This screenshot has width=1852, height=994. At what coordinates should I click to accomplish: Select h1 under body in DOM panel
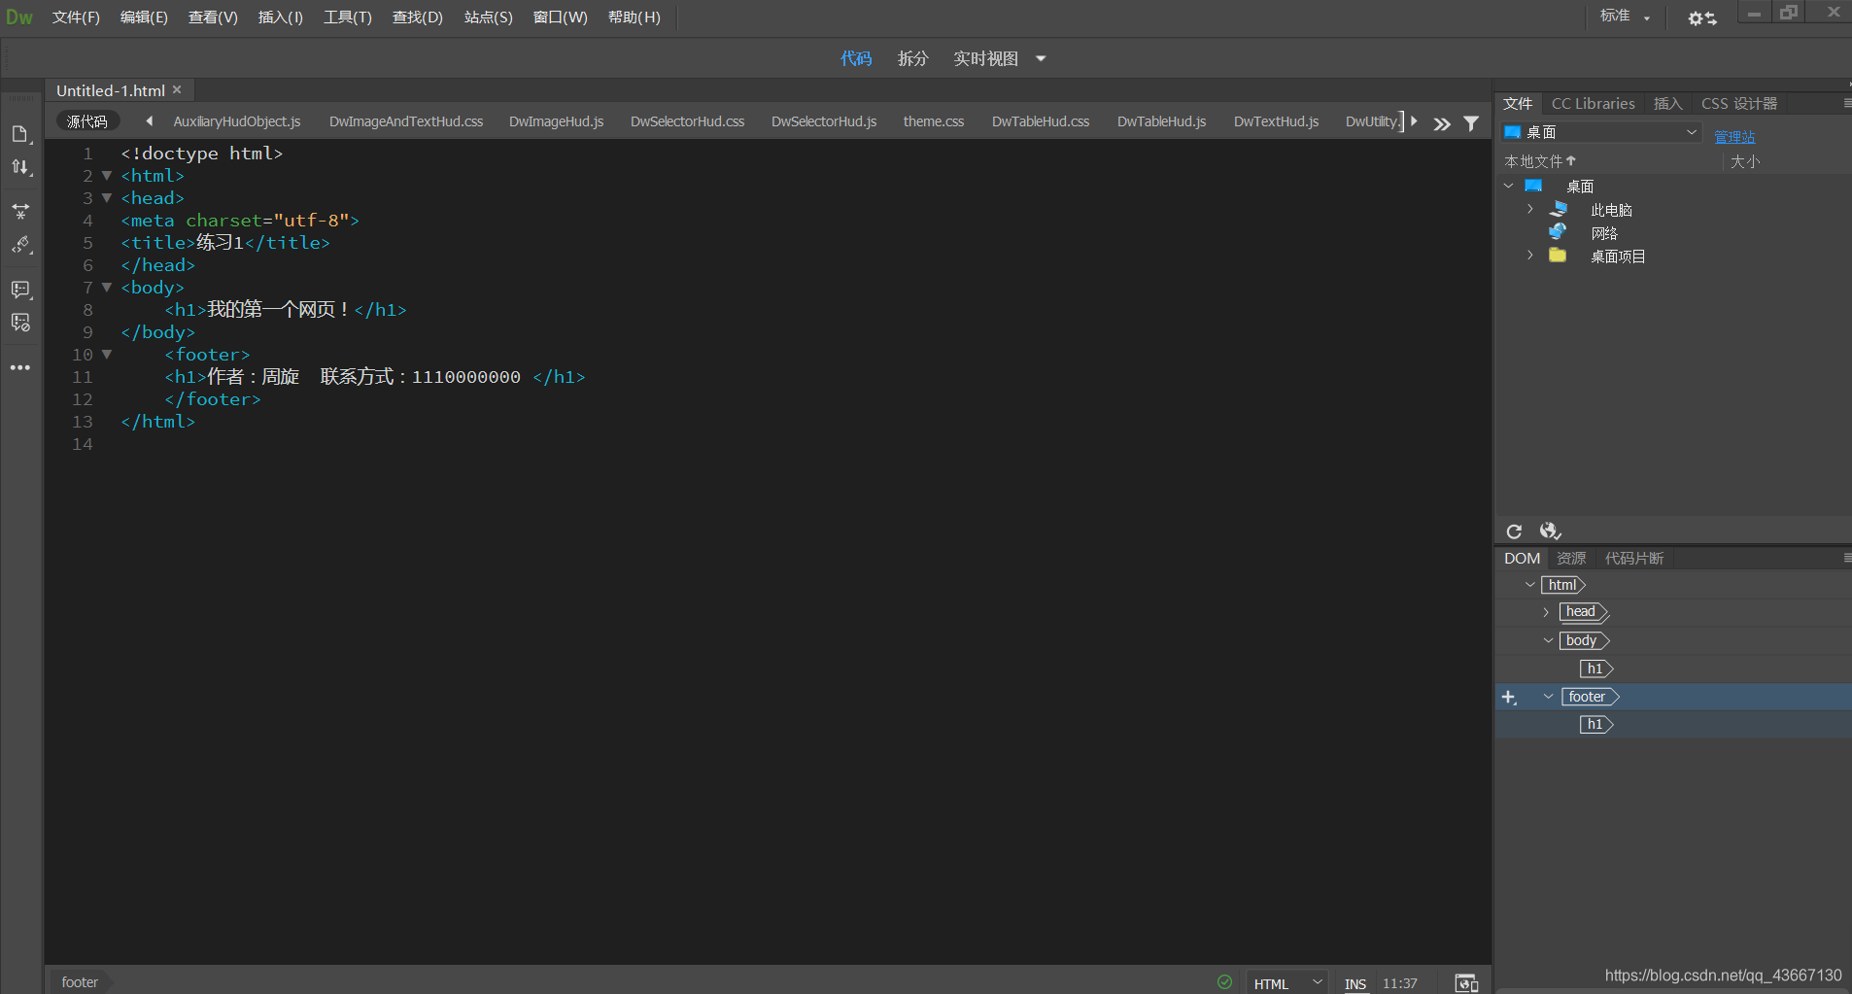coord(1595,668)
